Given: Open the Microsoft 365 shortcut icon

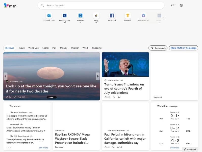Looking at the screenshot, I should point(143,16).
